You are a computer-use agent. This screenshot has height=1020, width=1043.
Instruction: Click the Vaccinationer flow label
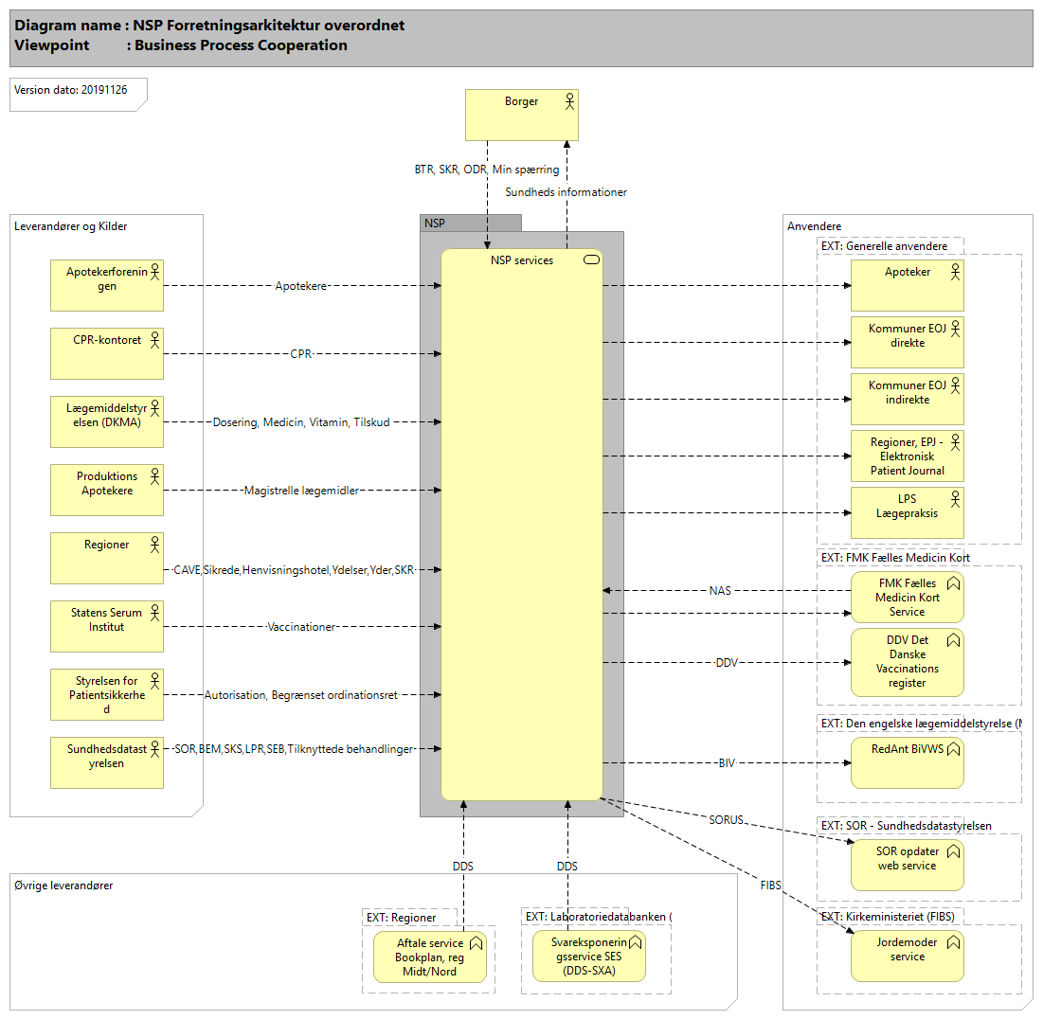tap(301, 627)
